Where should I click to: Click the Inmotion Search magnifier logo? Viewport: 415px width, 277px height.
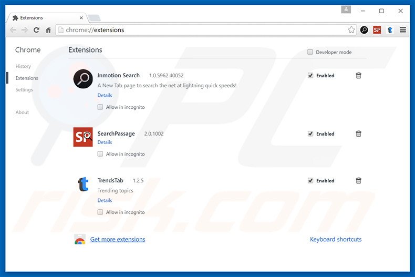click(x=83, y=79)
